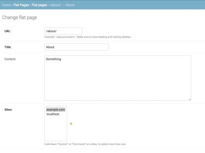Go to the Home breadcrumb link
This screenshot has width=205, height=153.
pos(6,5)
